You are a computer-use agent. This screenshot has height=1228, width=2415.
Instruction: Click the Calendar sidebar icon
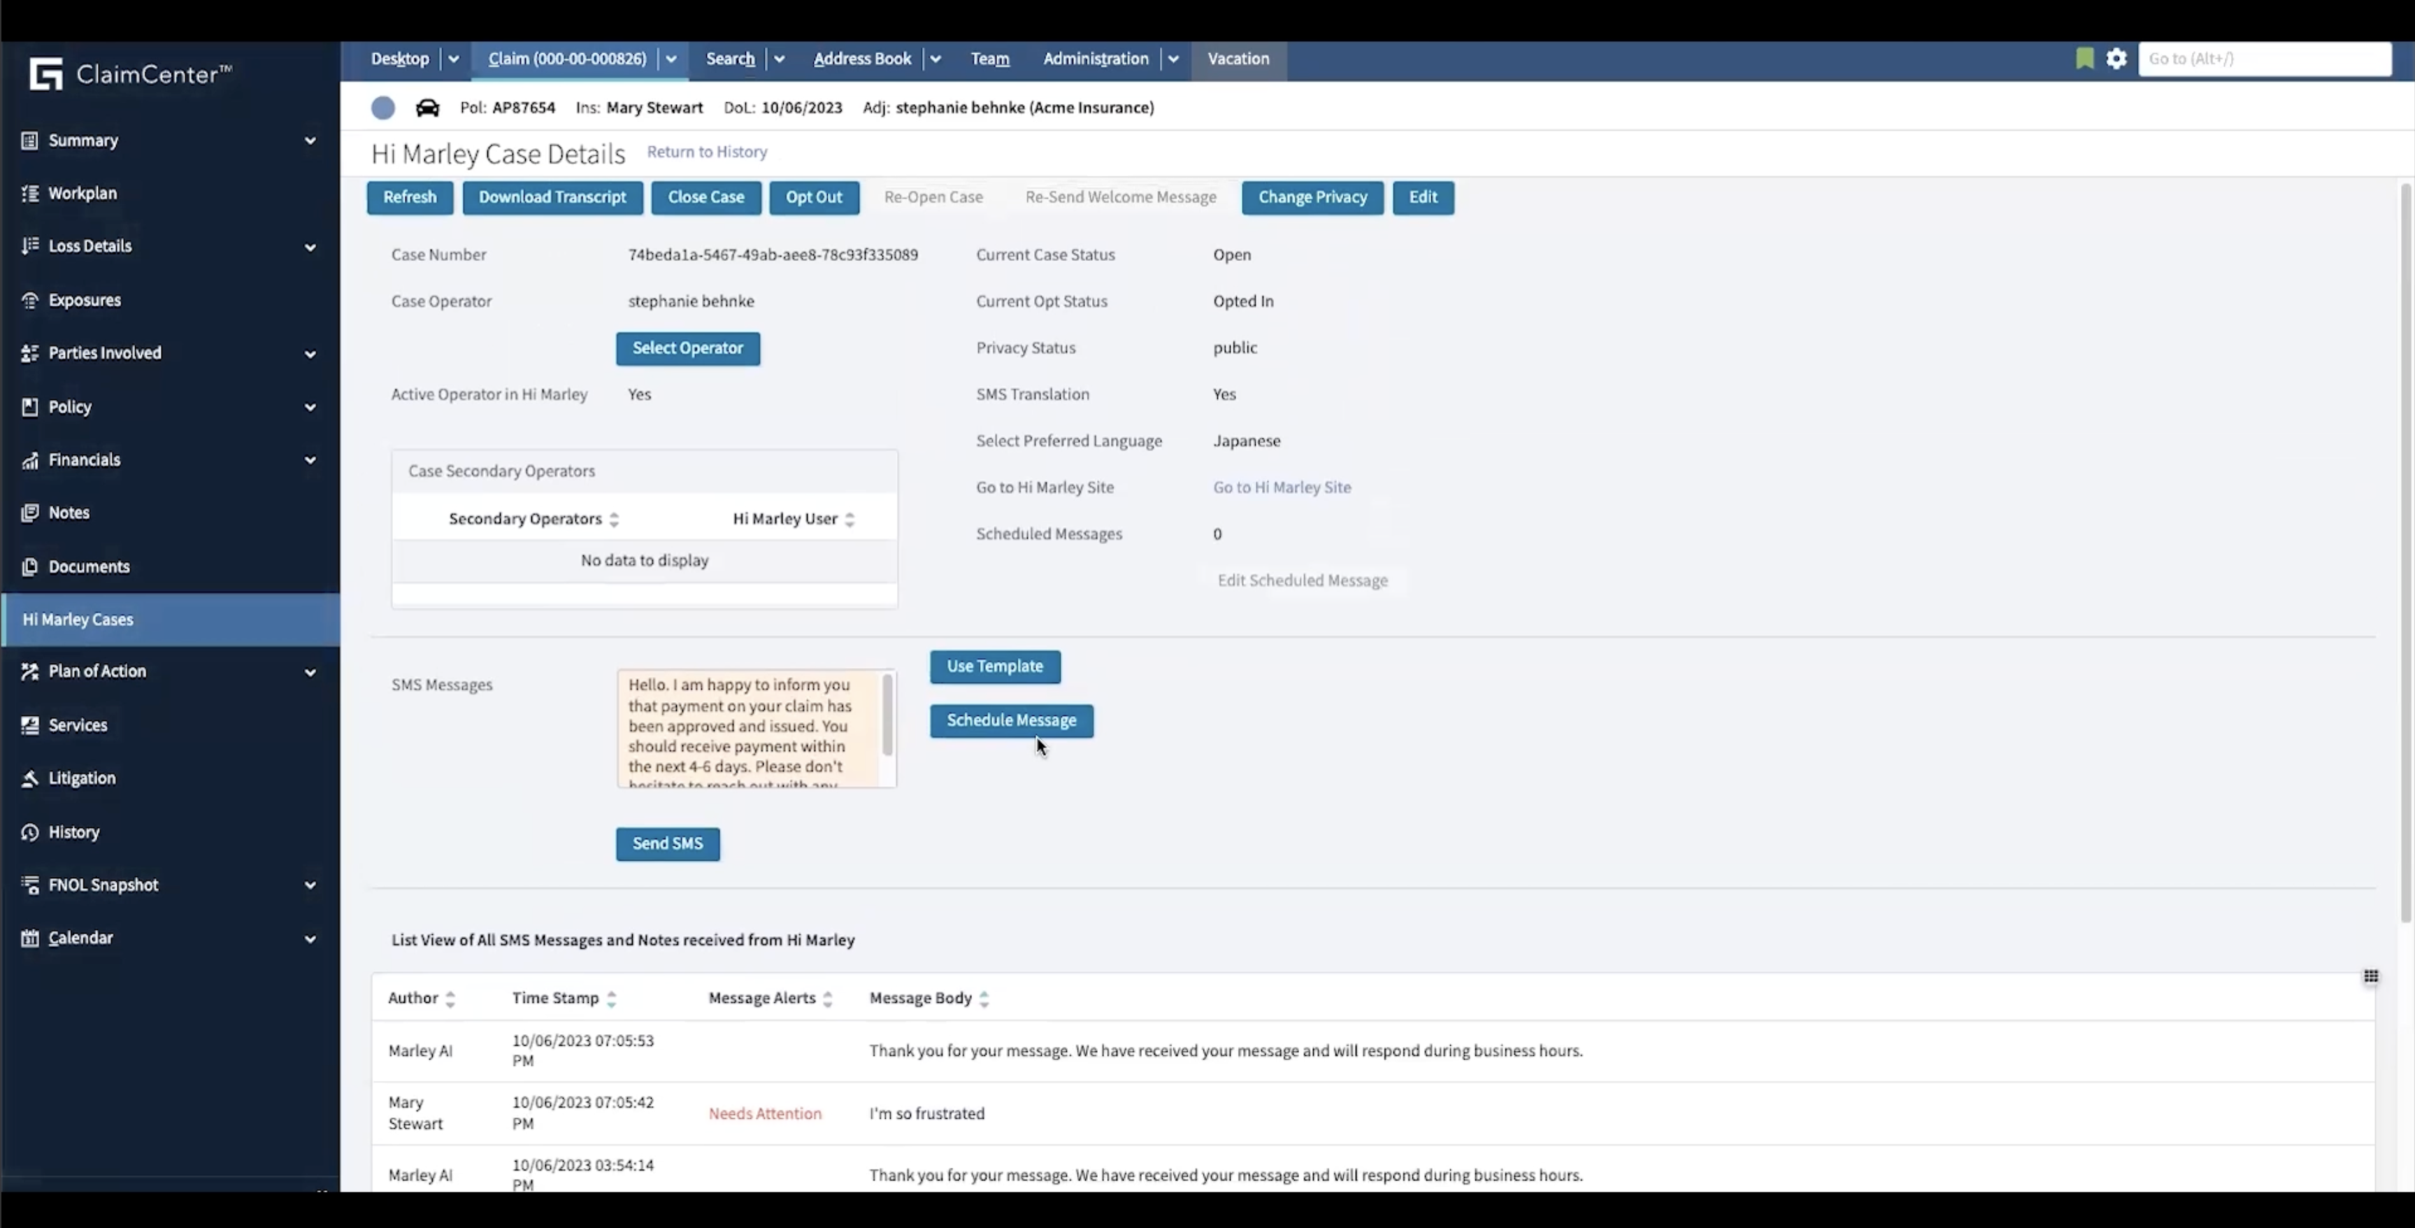(x=30, y=938)
